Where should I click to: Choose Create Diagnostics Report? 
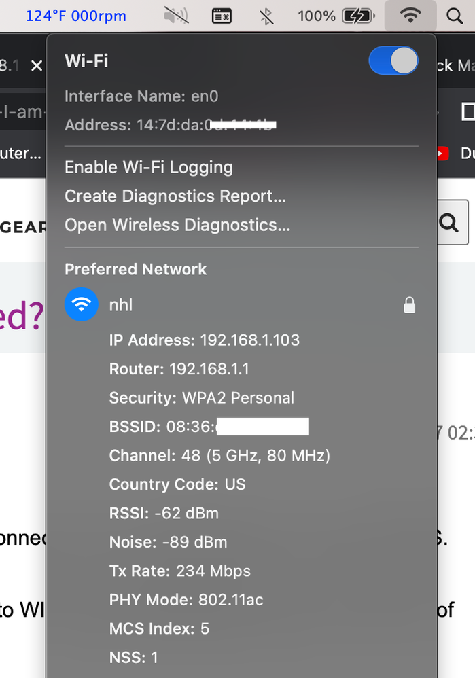175,196
